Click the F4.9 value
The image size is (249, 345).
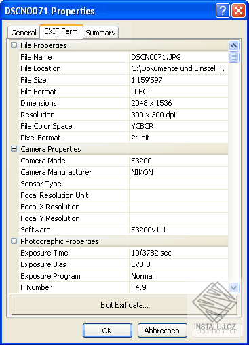click(x=138, y=287)
